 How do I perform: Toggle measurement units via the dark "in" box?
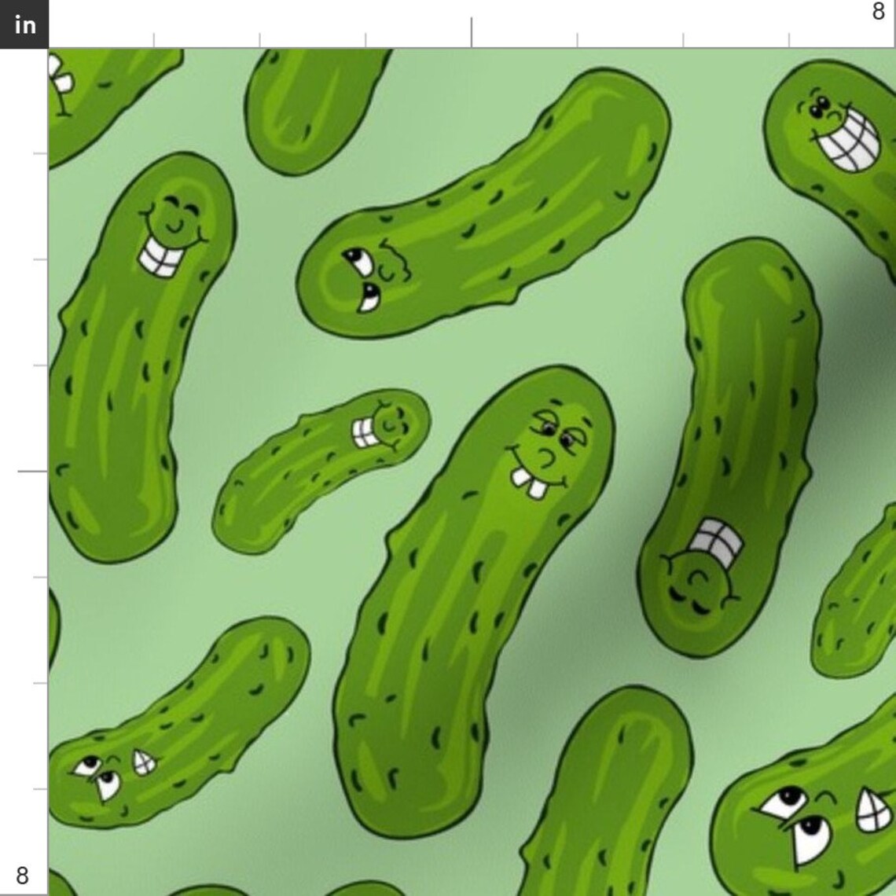click(25, 24)
